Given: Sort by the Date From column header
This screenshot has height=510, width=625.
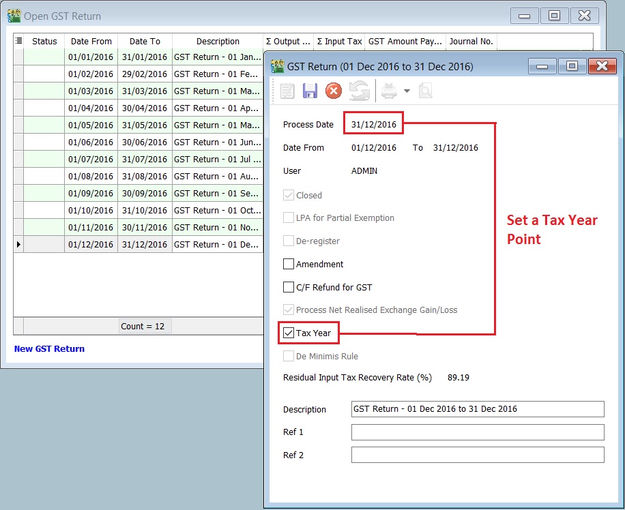Looking at the screenshot, I should click(x=91, y=41).
